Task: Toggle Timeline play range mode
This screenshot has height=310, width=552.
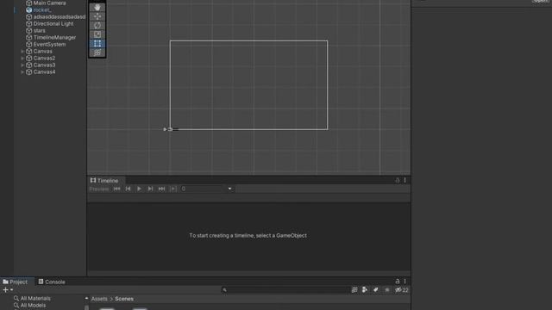Action: (x=172, y=189)
